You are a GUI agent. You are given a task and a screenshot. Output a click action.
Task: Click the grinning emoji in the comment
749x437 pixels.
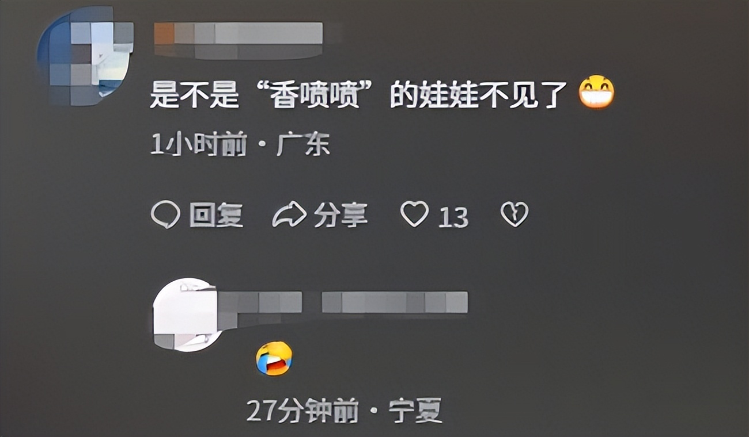tap(596, 93)
